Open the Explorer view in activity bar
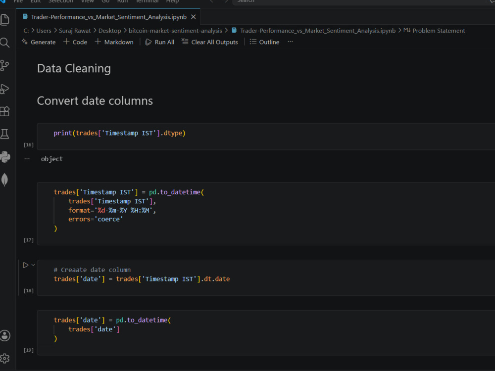This screenshot has width=495, height=371. [x=5, y=20]
